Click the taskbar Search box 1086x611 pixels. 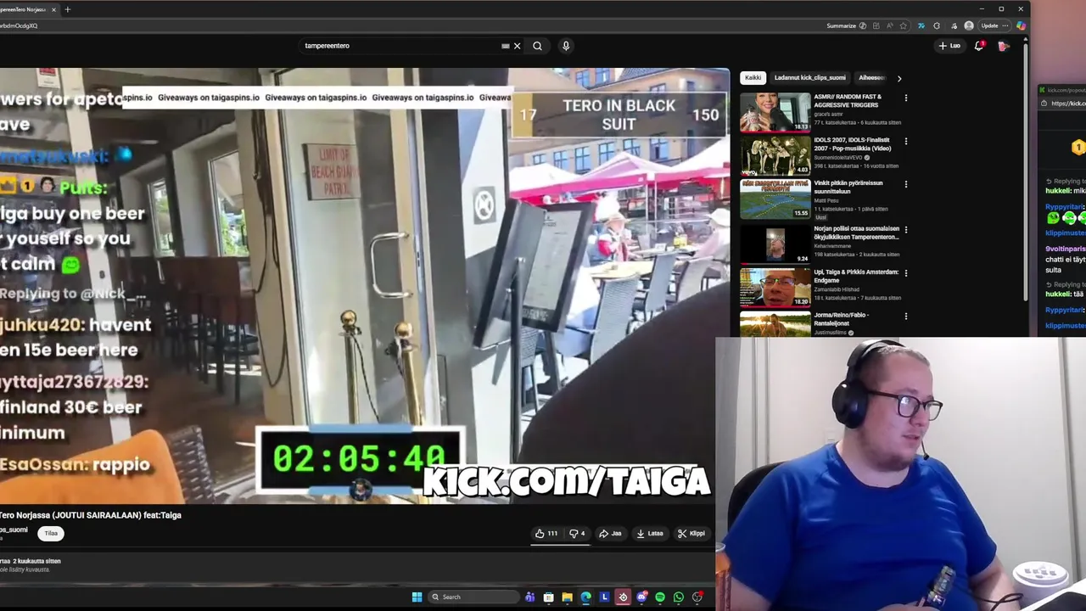tap(472, 597)
